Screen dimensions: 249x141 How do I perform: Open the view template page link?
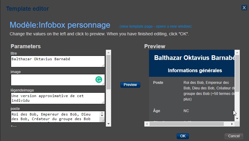pyautogui.click(x=155, y=26)
